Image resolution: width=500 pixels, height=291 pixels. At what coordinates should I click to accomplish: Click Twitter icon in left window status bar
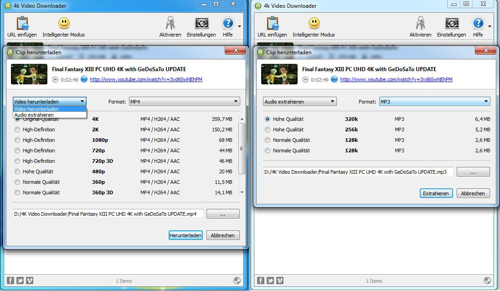point(20,281)
